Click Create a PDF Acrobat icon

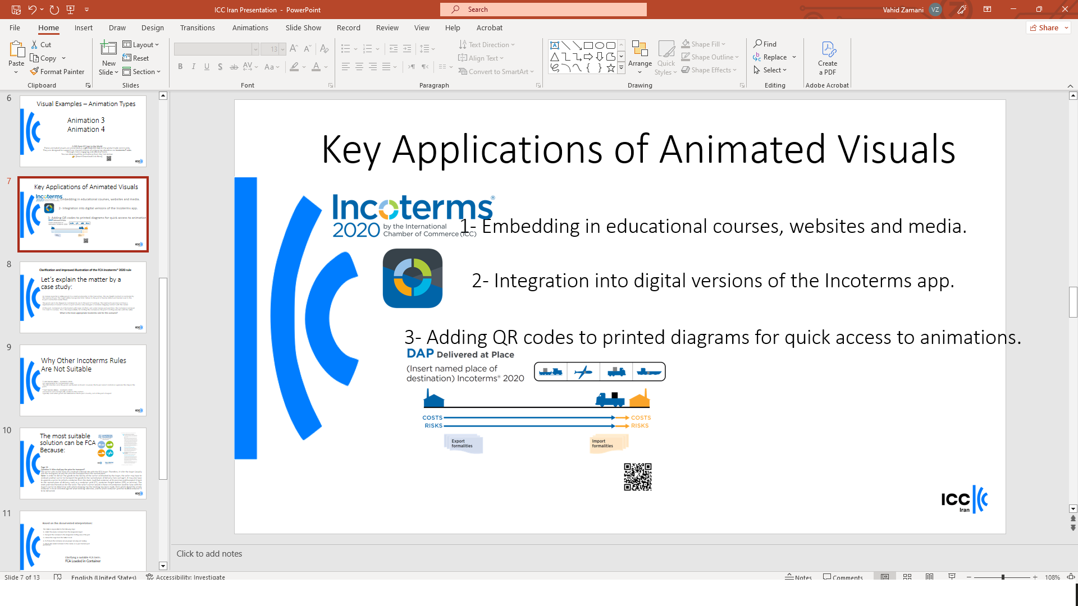(x=828, y=49)
